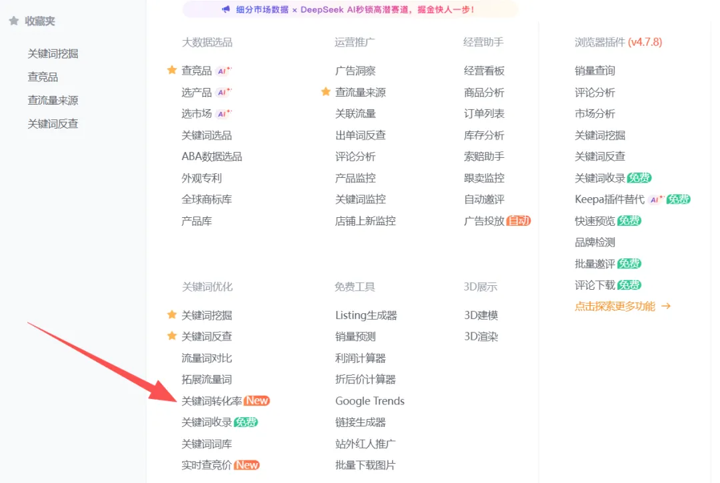This screenshot has width=720, height=483.
Task: Click the New badge on 关键词转化率
Action: [257, 400]
